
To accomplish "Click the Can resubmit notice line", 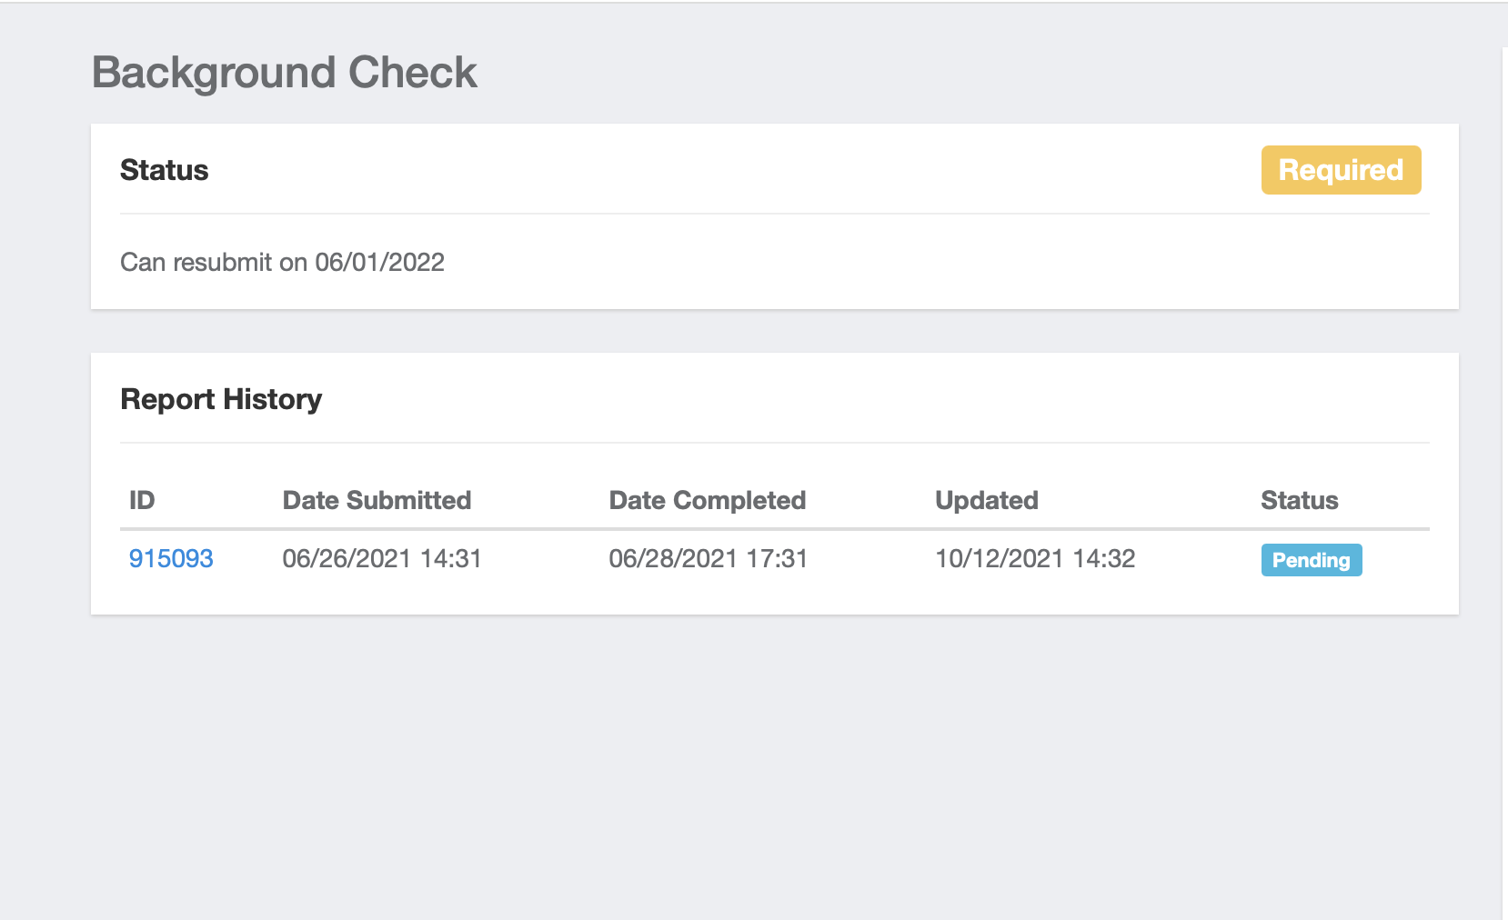I will (282, 262).
